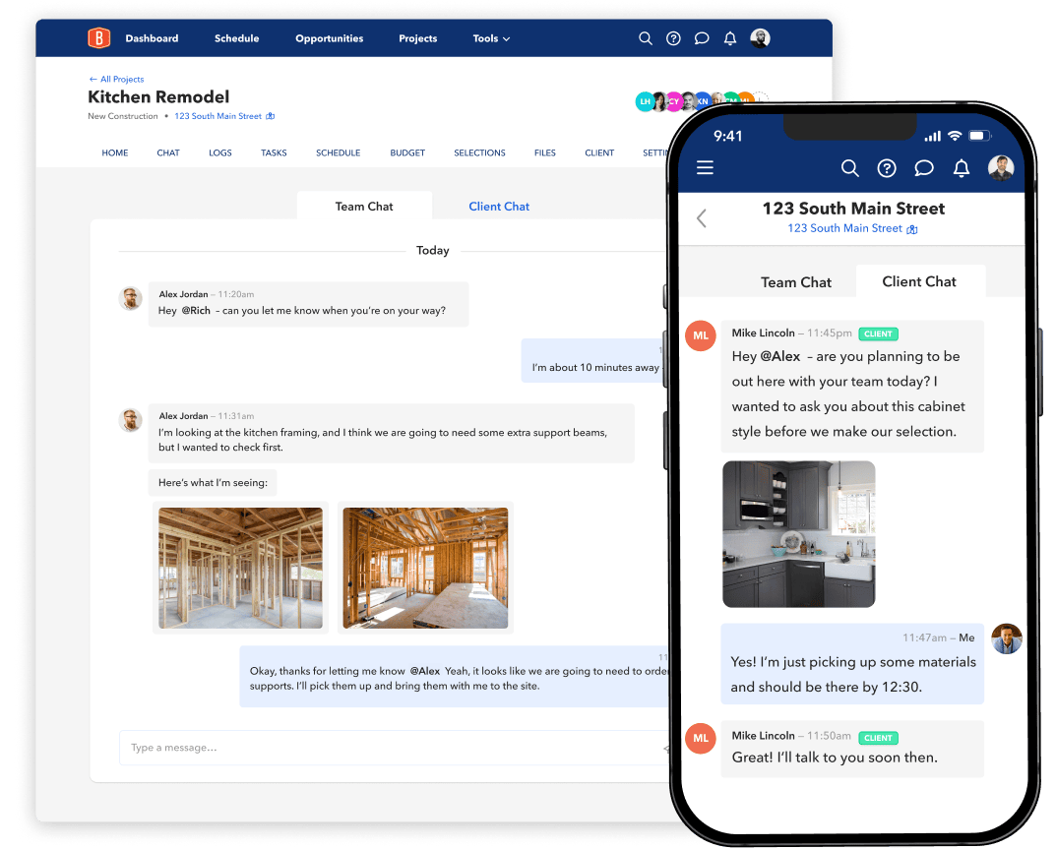This screenshot has height=849, width=1056.
Task: Tap the help icon on the phone
Action: tap(887, 168)
